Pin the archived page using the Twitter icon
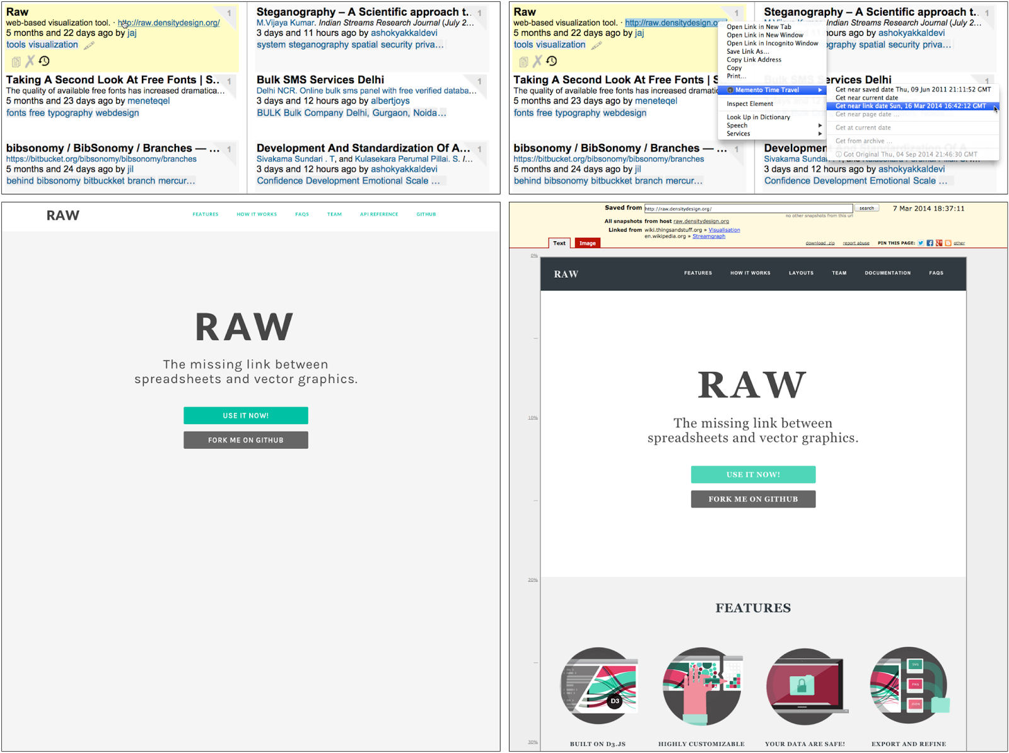Viewport: 1009px width, 753px height. (x=921, y=243)
